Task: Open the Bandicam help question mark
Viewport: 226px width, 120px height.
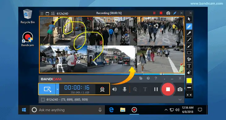Action: [156, 78]
